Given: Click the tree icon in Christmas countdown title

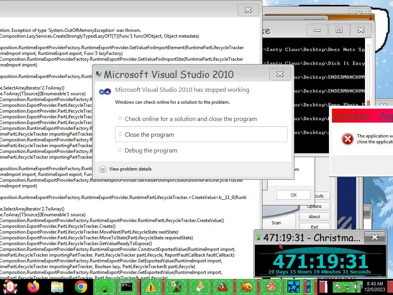Looking at the screenshot, I should point(258,237).
